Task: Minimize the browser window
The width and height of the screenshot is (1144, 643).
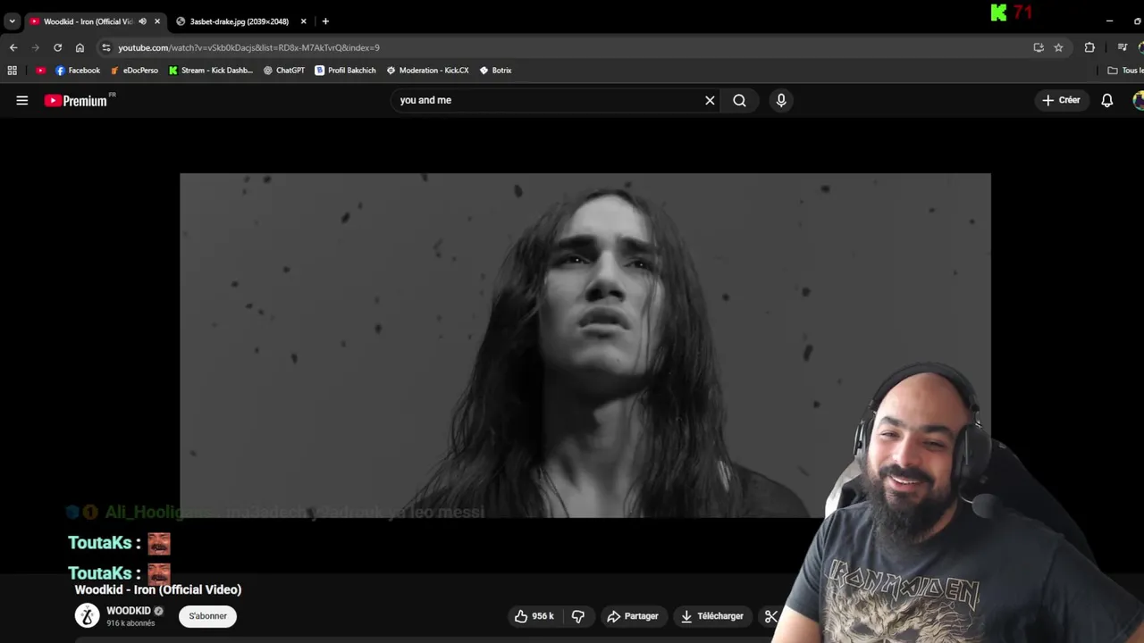Action: coord(1109,21)
